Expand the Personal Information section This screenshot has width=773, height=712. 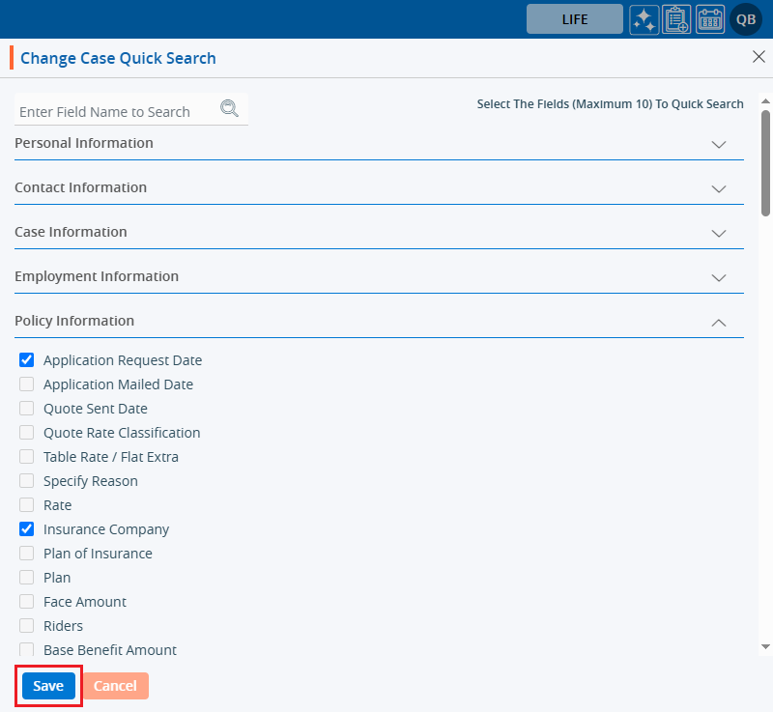(718, 144)
